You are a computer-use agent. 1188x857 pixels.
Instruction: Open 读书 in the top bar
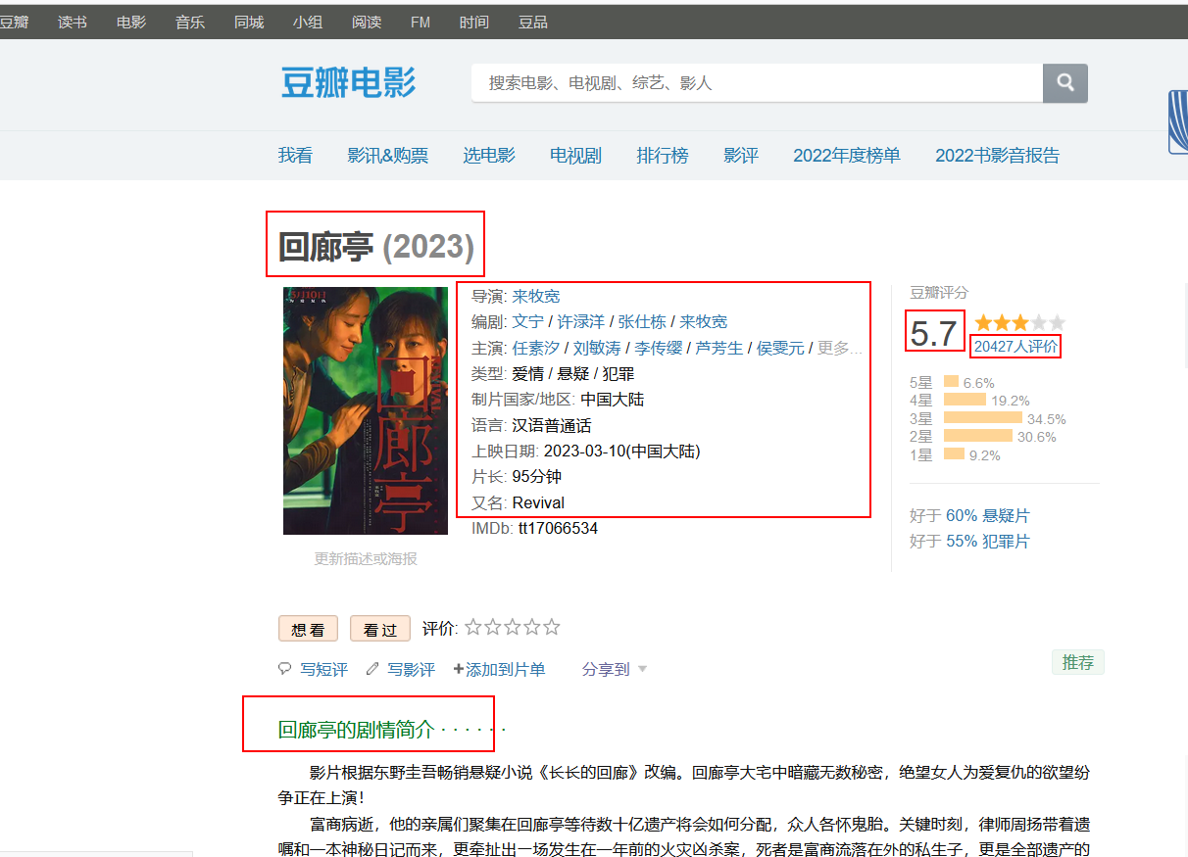tap(73, 22)
